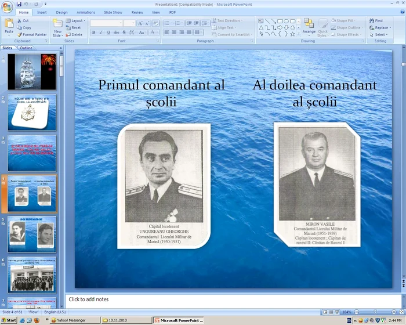The image size is (406, 325).
Task: Open the Slide Show ribbon tab
Action: click(x=113, y=12)
